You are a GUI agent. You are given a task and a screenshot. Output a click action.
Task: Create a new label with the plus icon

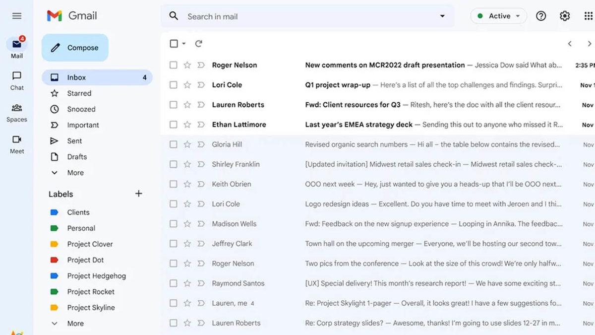click(x=139, y=194)
